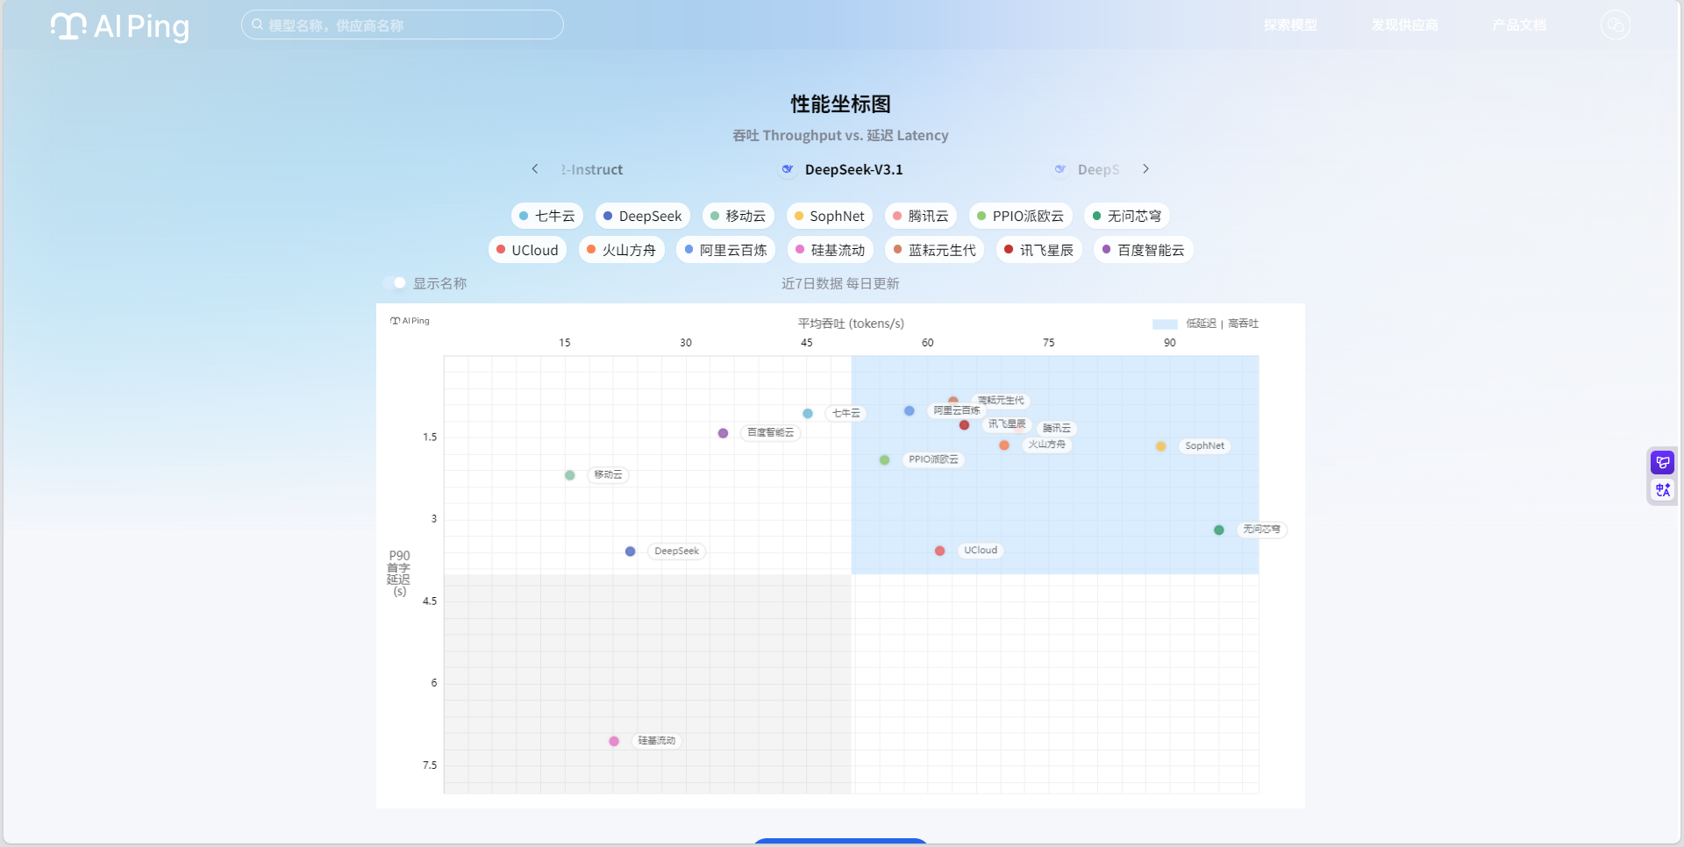
Task: Click the translate floating icon
Action: point(1663,489)
